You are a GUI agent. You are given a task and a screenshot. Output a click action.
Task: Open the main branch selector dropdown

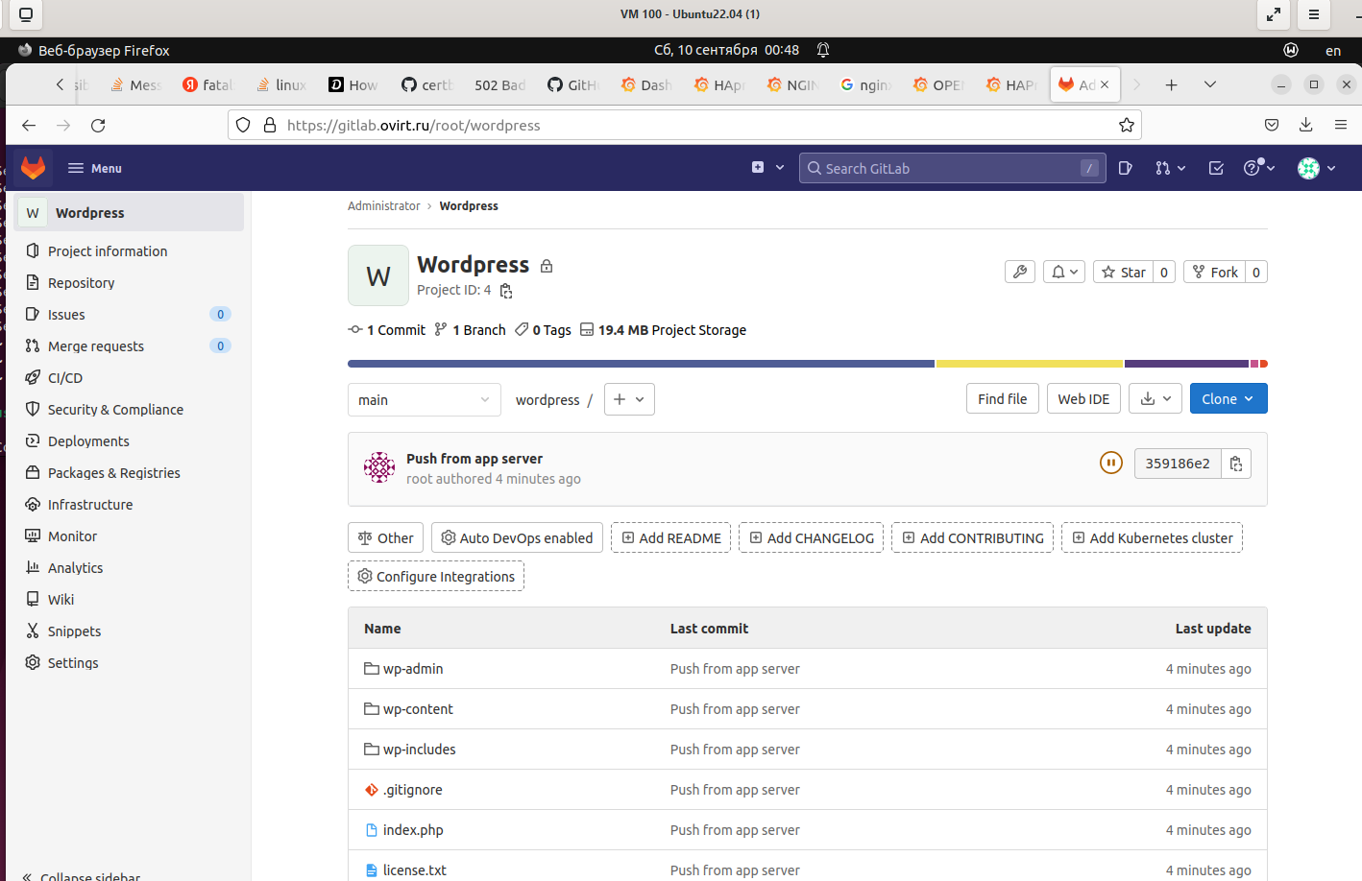(x=424, y=400)
